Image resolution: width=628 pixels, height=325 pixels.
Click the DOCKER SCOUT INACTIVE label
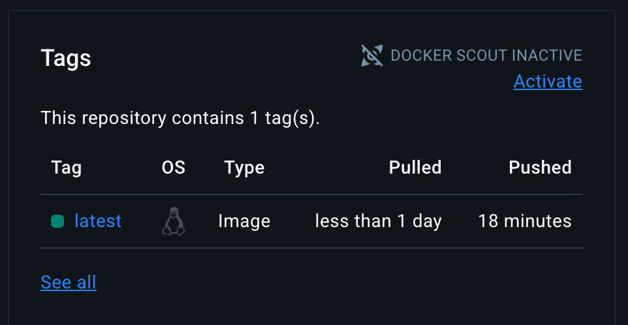[486, 55]
